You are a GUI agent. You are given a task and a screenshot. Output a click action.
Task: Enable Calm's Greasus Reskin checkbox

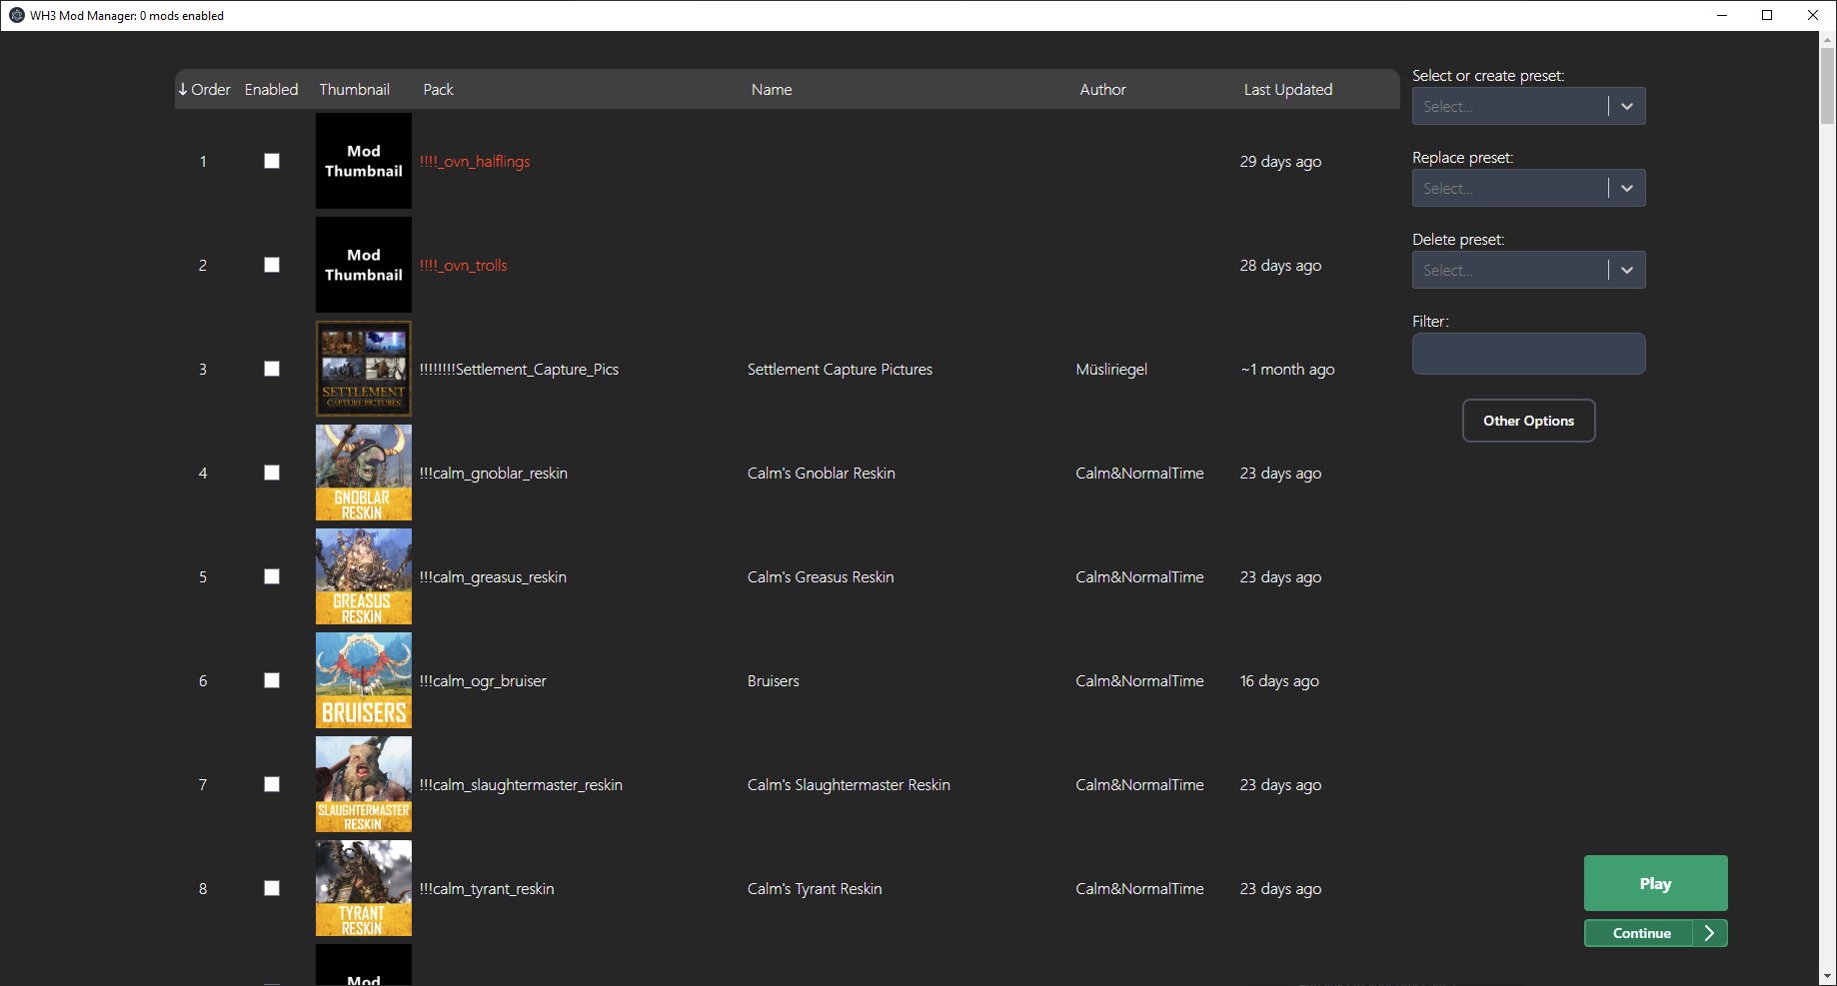272,576
